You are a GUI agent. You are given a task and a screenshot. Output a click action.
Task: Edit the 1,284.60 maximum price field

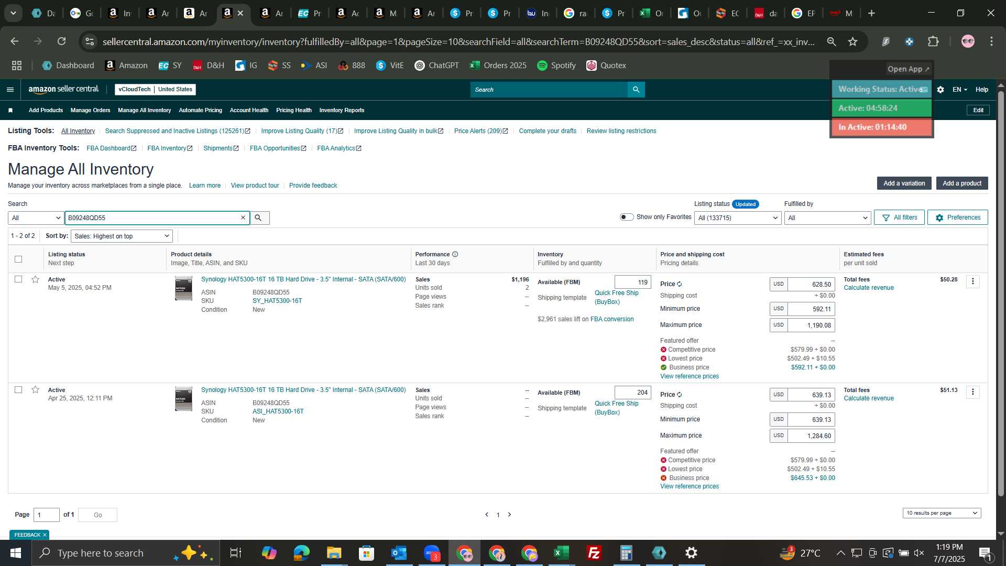pyautogui.click(x=811, y=436)
